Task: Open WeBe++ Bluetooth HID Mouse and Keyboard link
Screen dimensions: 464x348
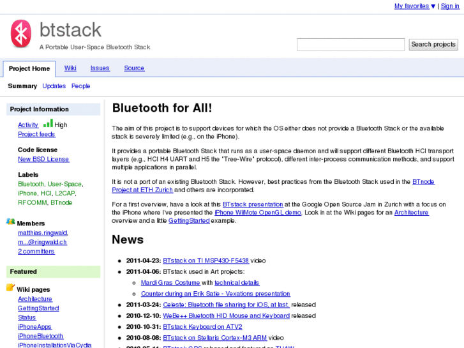Action: pyautogui.click(x=227, y=315)
